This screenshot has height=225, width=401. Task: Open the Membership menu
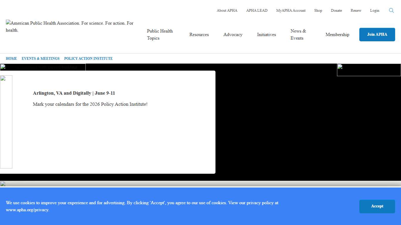click(337, 35)
